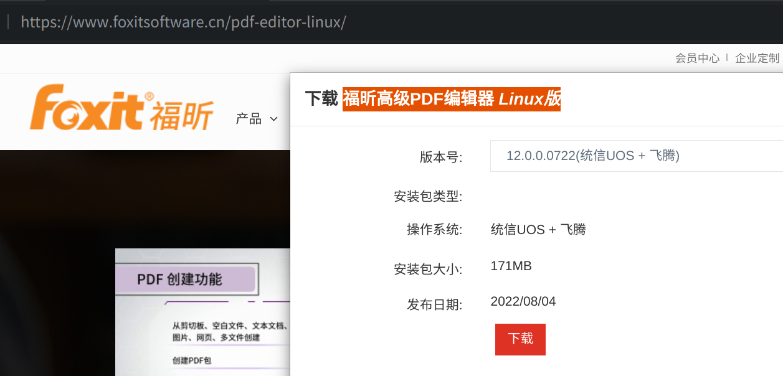Click the 发布日期 label
The width and height of the screenshot is (783, 376).
435,304
